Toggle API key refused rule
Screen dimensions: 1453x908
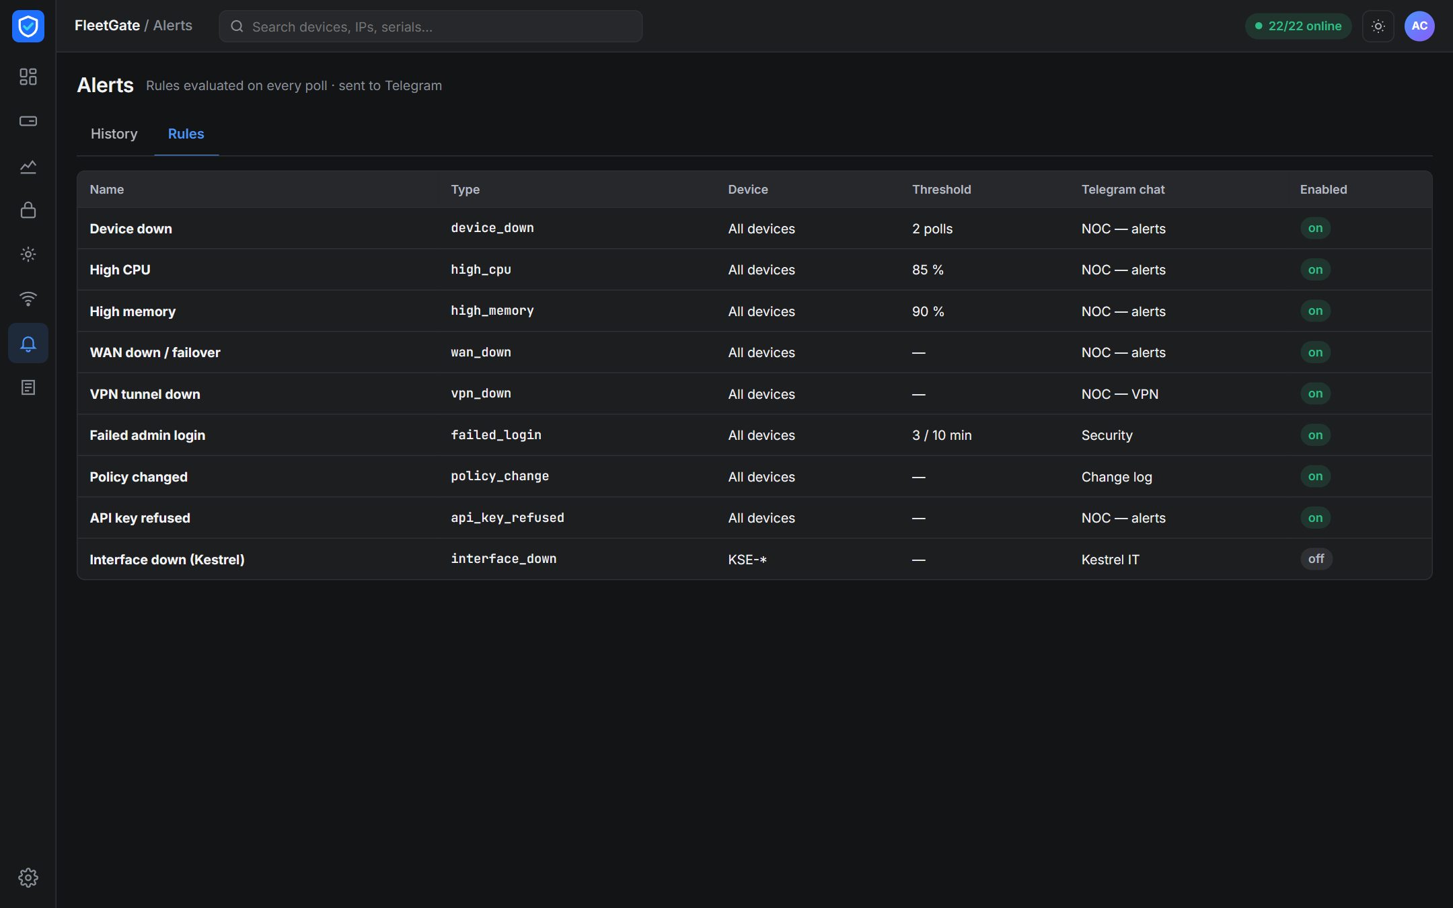(x=1315, y=518)
